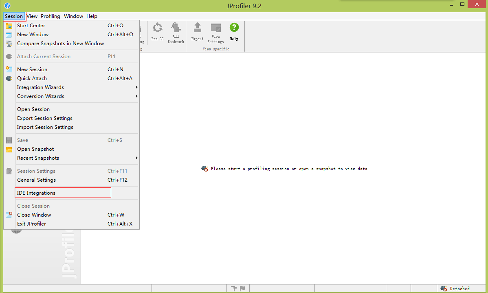Open the View menu
Screen dimensions: 488x293
coord(32,16)
